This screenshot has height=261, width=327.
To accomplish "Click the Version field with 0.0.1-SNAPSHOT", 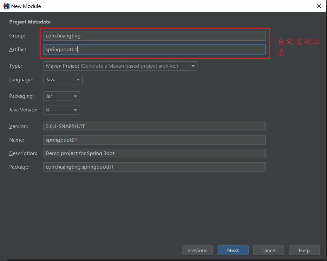I will point(154,126).
